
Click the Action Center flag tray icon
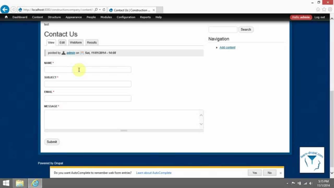click(x=293, y=183)
